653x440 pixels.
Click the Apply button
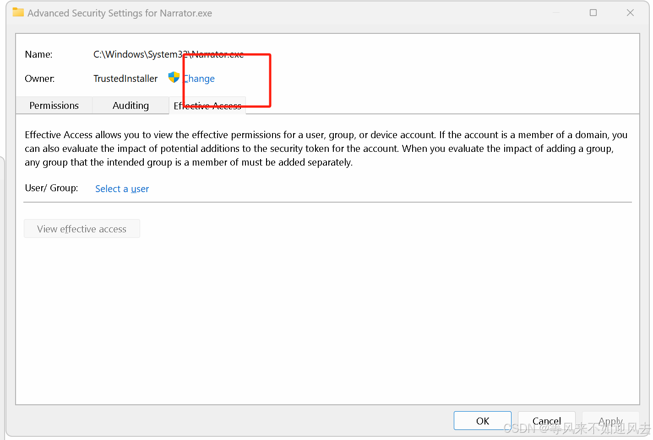coord(610,421)
